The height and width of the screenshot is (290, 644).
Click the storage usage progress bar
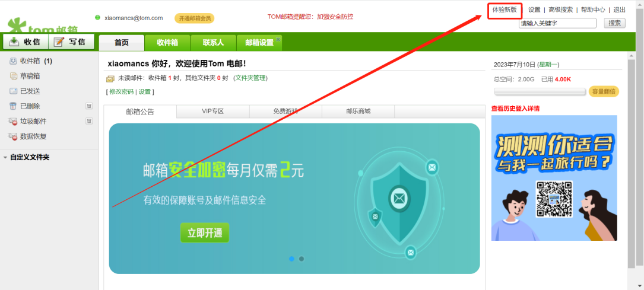540,91
